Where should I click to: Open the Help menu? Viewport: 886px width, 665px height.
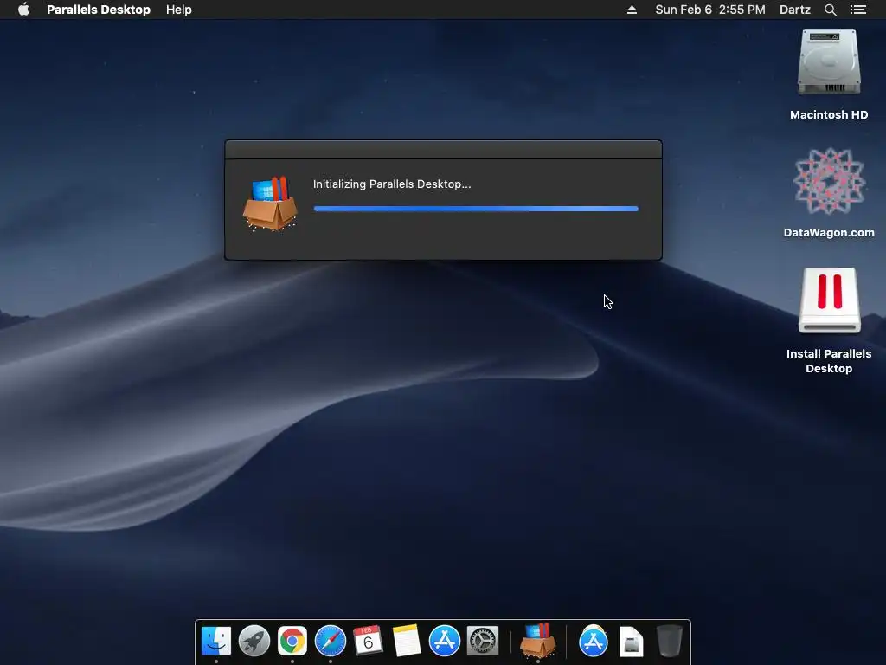(178, 10)
